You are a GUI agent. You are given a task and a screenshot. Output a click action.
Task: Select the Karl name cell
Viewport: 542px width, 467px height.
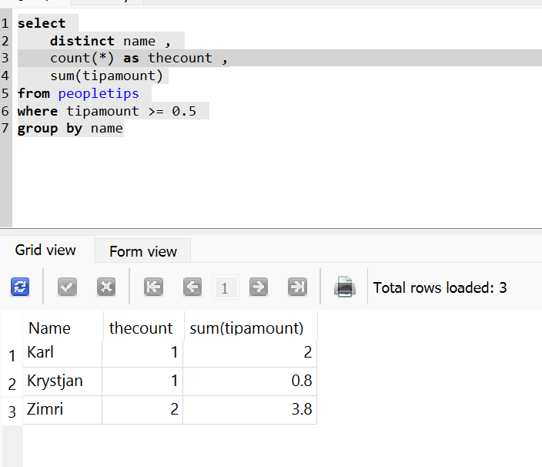(x=62, y=353)
